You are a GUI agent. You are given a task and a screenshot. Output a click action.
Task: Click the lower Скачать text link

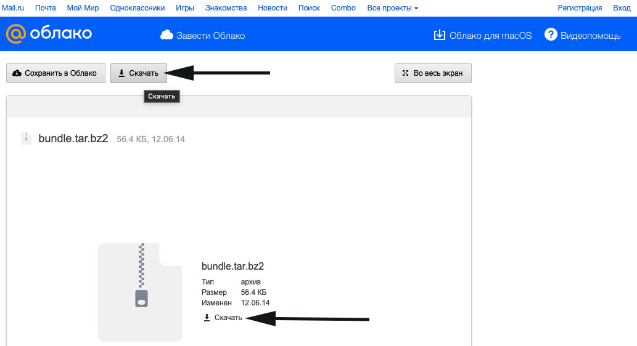[228, 318]
